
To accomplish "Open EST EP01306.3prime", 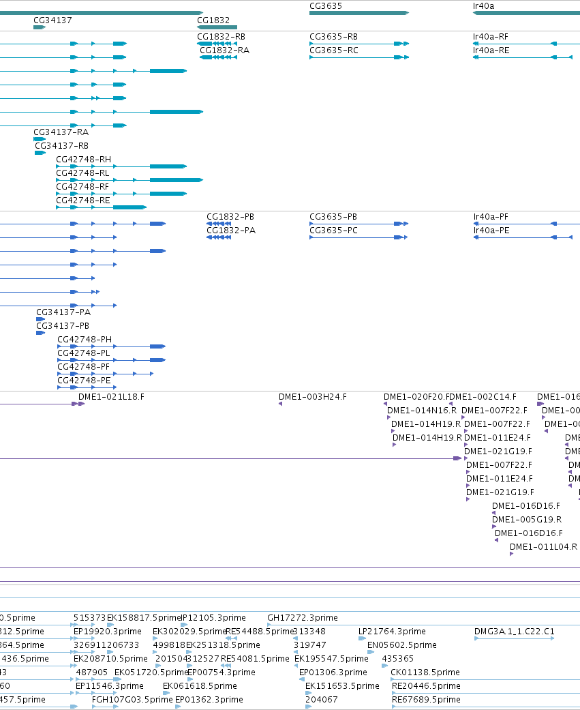I will [333, 672].
